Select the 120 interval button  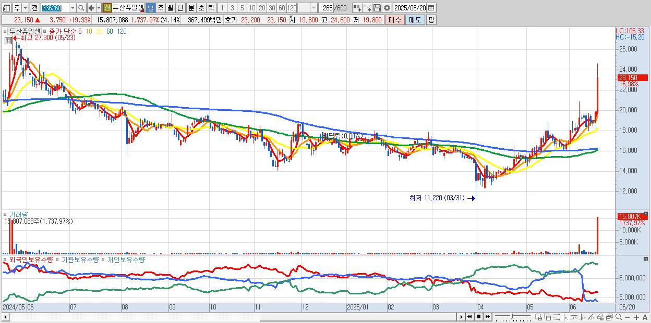(292, 8)
